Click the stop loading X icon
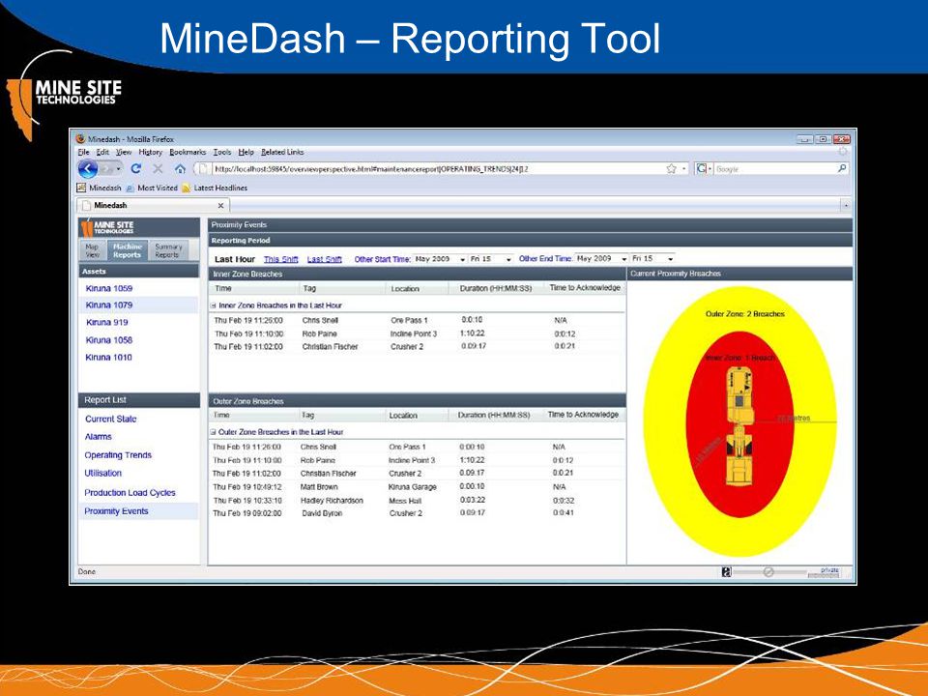This screenshot has width=928, height=696. tap(158, 168)
